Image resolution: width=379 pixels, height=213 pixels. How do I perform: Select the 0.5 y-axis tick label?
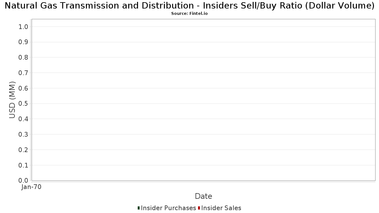pos(24,104)
